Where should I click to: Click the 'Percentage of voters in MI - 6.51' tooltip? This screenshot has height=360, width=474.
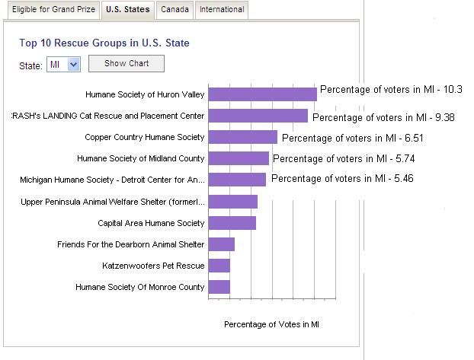[353, 138]
